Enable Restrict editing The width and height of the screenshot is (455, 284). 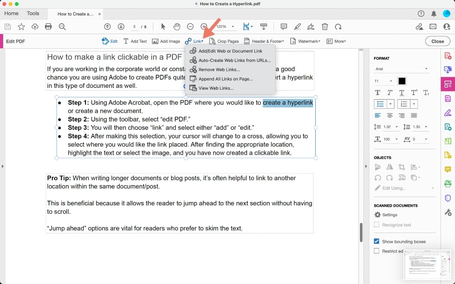point(376,251)
